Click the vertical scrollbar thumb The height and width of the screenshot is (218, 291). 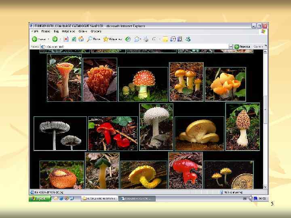(266, 109)
